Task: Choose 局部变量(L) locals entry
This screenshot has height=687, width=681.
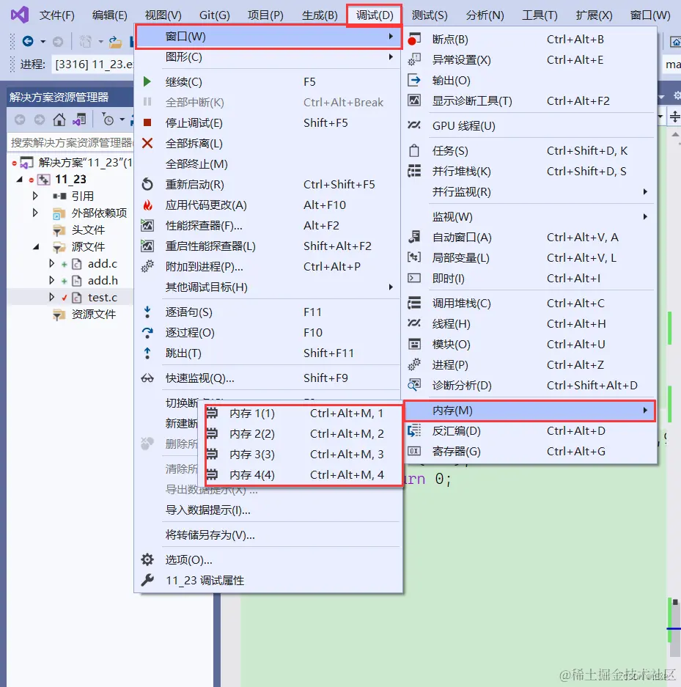Action: click(x=529, y=257)
